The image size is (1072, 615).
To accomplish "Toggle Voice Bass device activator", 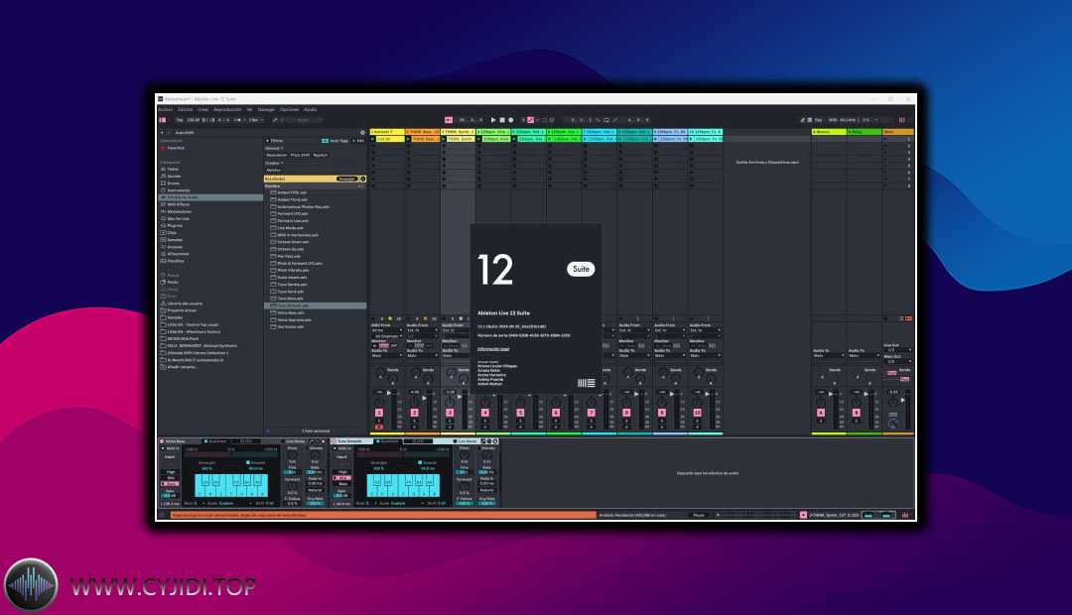I will tap(163, 441).
